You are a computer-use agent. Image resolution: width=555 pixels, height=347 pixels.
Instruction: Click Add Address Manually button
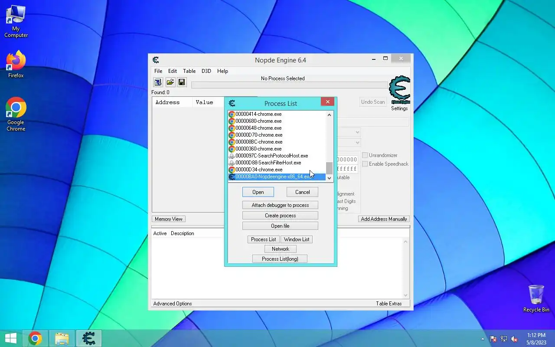[384, 219]
